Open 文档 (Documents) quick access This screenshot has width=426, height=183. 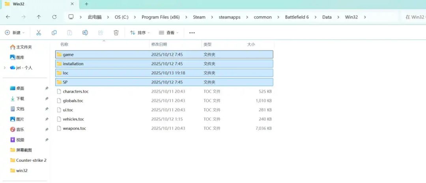click(17, 109)
